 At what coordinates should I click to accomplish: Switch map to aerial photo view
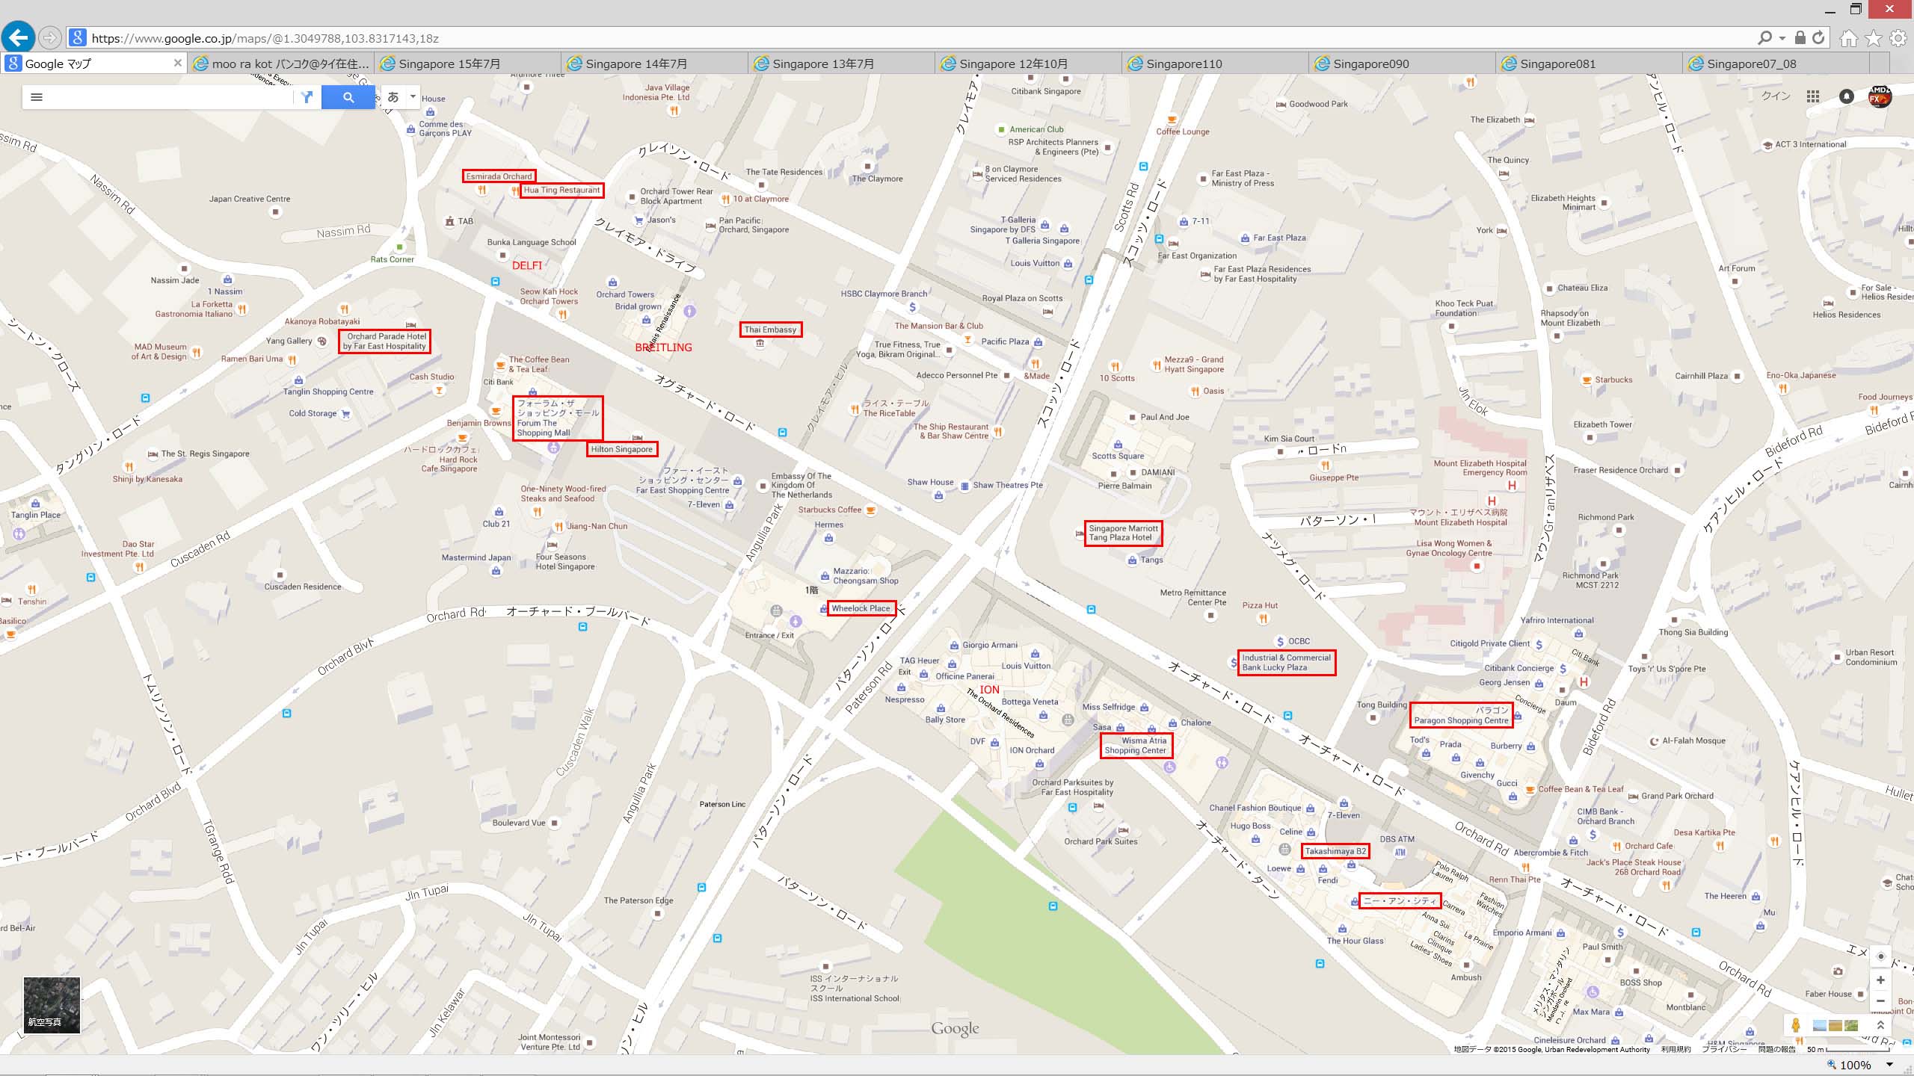[x=52, y=1005]
